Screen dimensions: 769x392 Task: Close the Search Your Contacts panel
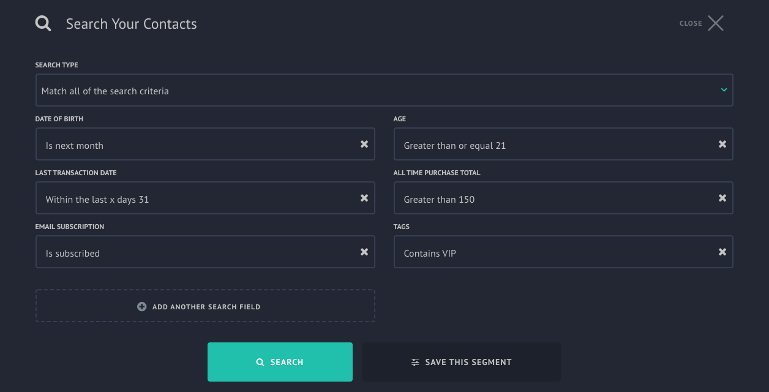[x=702, y=23]
